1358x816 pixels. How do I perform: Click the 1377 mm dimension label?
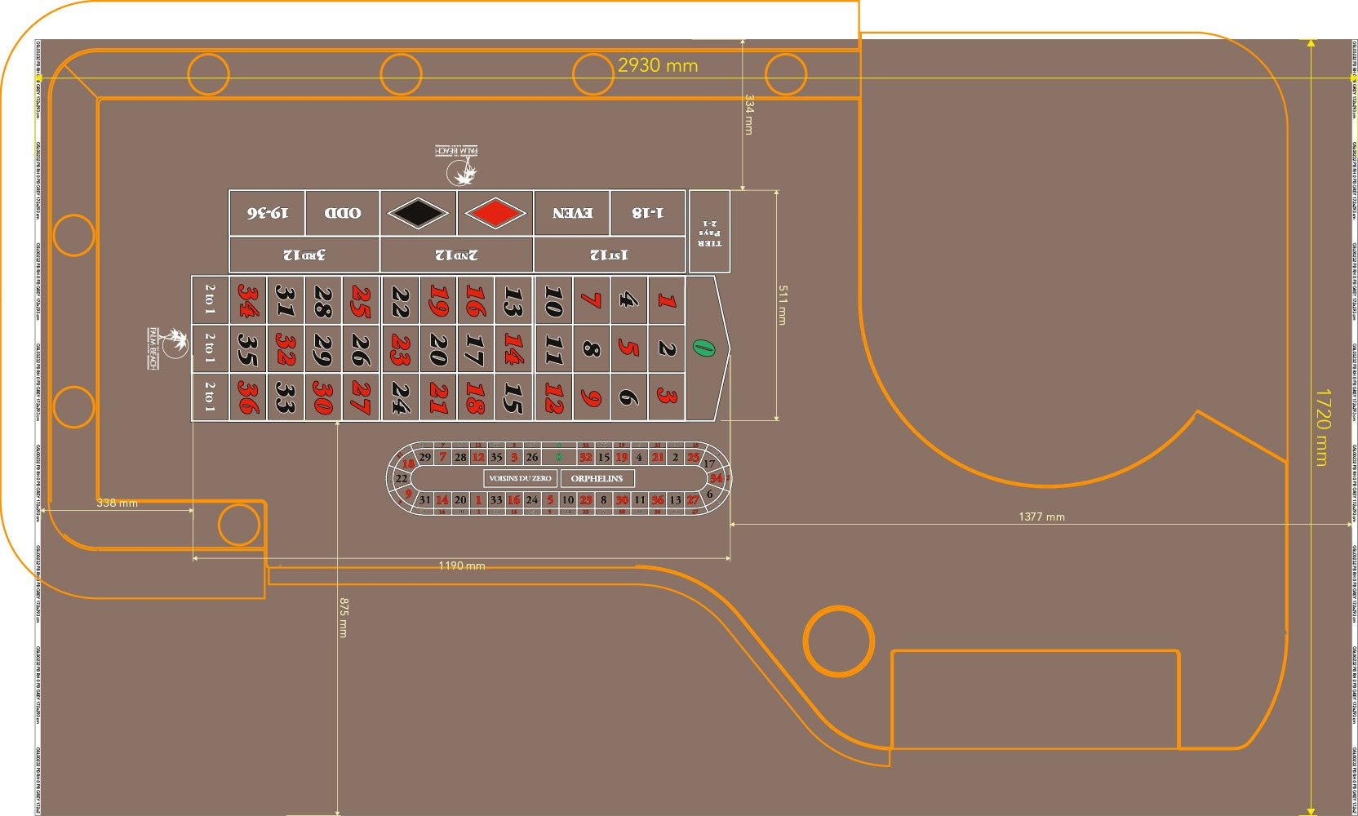pyautogui.click(x=1041, y=517)
